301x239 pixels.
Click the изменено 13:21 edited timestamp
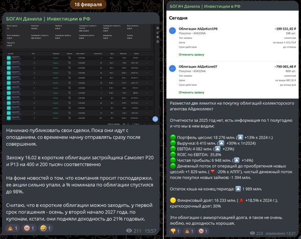pyautogui.click(x=281, y=233)
